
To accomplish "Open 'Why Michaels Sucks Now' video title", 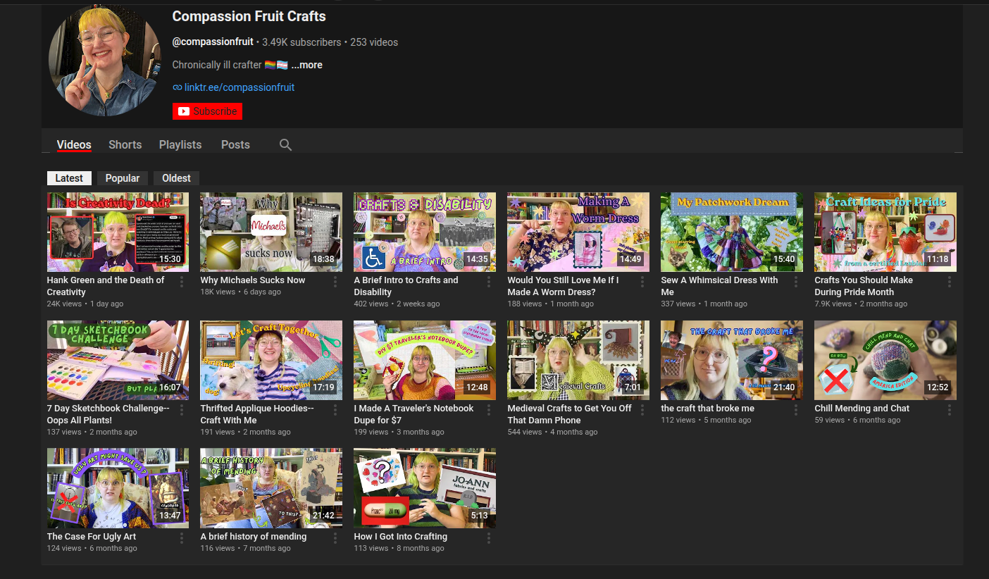I will click(253, 280).
